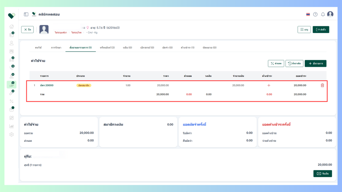This screenshot has height=192, width=342.
Task: Open the แล็บ (0) tab
Action: (x=128, y=48)
